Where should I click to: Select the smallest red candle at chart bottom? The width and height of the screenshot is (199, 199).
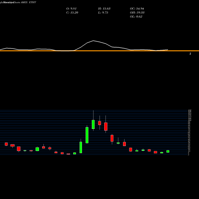tap(68, 154)
